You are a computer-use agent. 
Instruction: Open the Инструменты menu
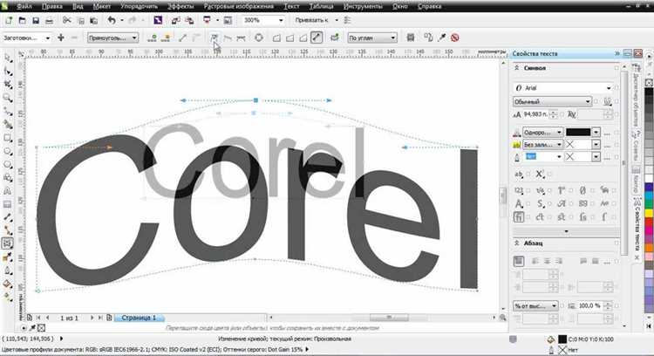click(363, 6)
